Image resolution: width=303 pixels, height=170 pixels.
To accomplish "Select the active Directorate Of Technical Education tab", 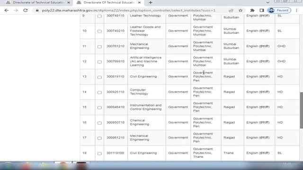I will (x=108, y=2).
